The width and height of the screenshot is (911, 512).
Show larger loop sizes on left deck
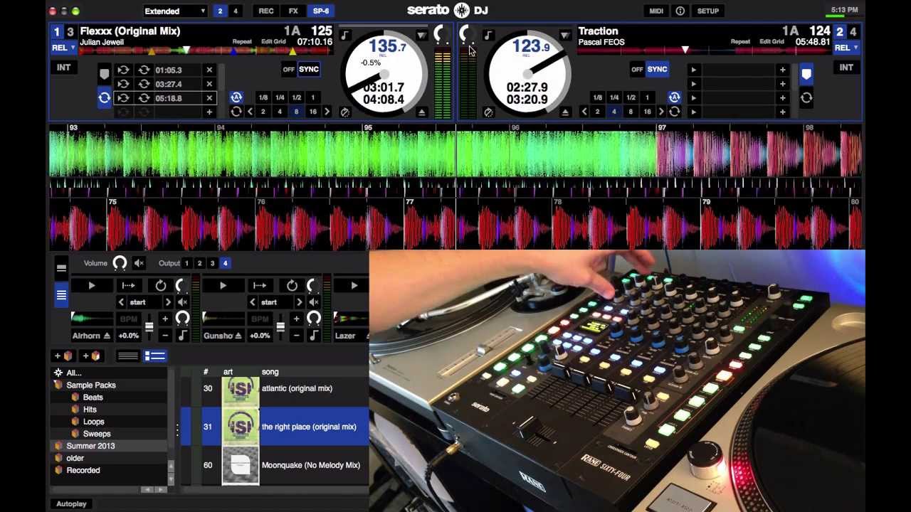coord(327,112)
